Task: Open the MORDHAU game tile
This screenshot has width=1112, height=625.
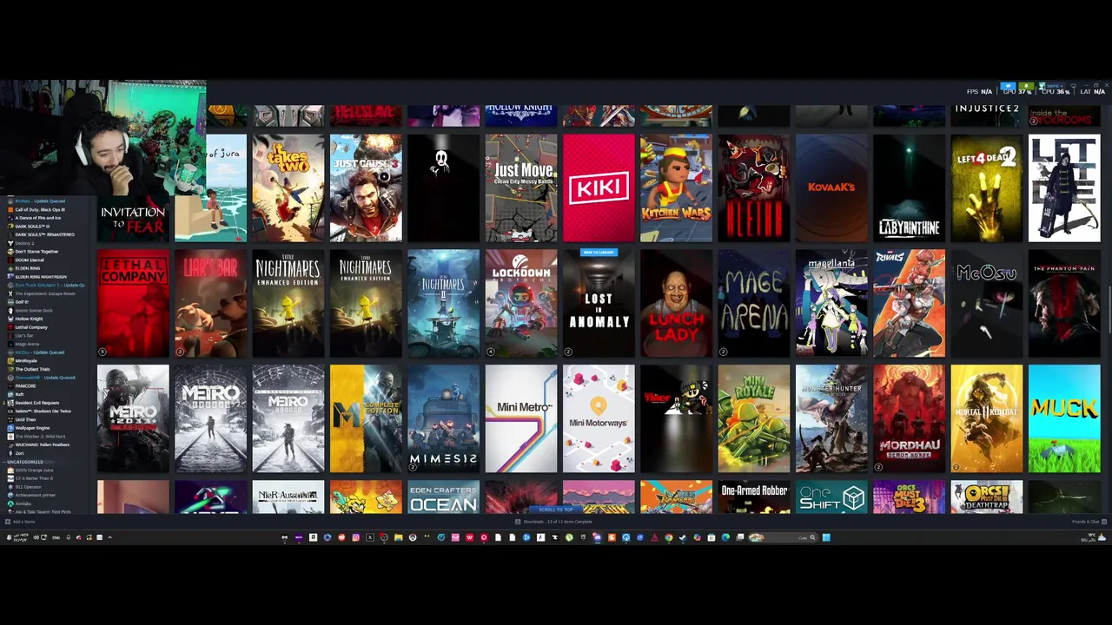Action: [x=909, y=418]
